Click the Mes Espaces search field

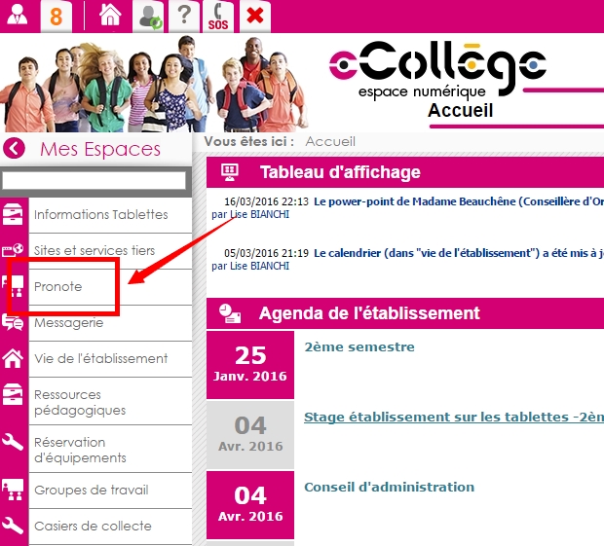pyautogui.click(x=94, y=180)
